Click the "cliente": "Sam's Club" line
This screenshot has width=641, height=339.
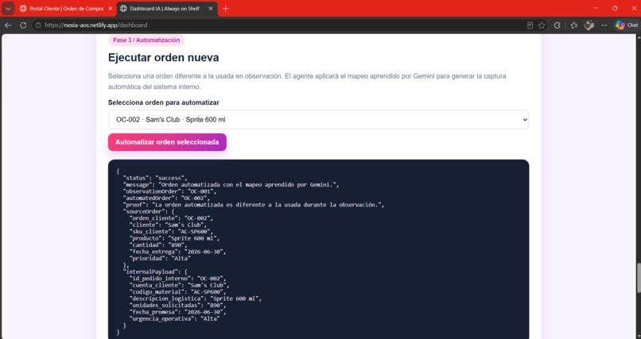coord(168,225)
